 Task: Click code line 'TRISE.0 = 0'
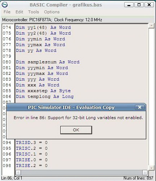pos(32,160)
